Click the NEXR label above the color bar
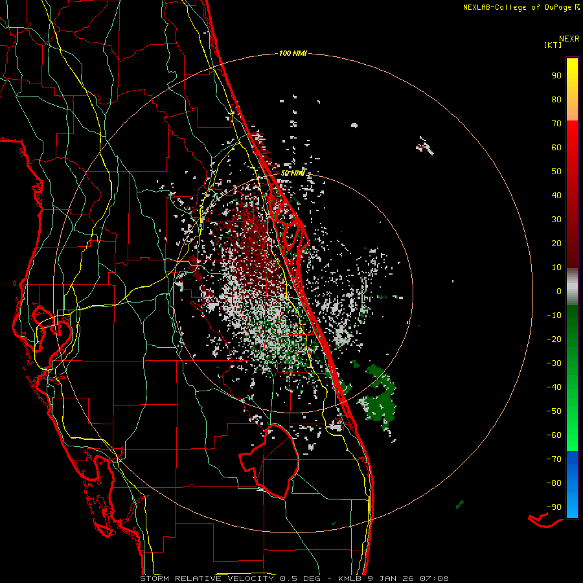583x583 pixels. (x=569, y=39)
